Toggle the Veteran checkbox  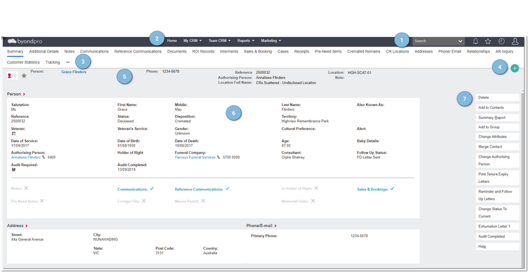[14, 134]
